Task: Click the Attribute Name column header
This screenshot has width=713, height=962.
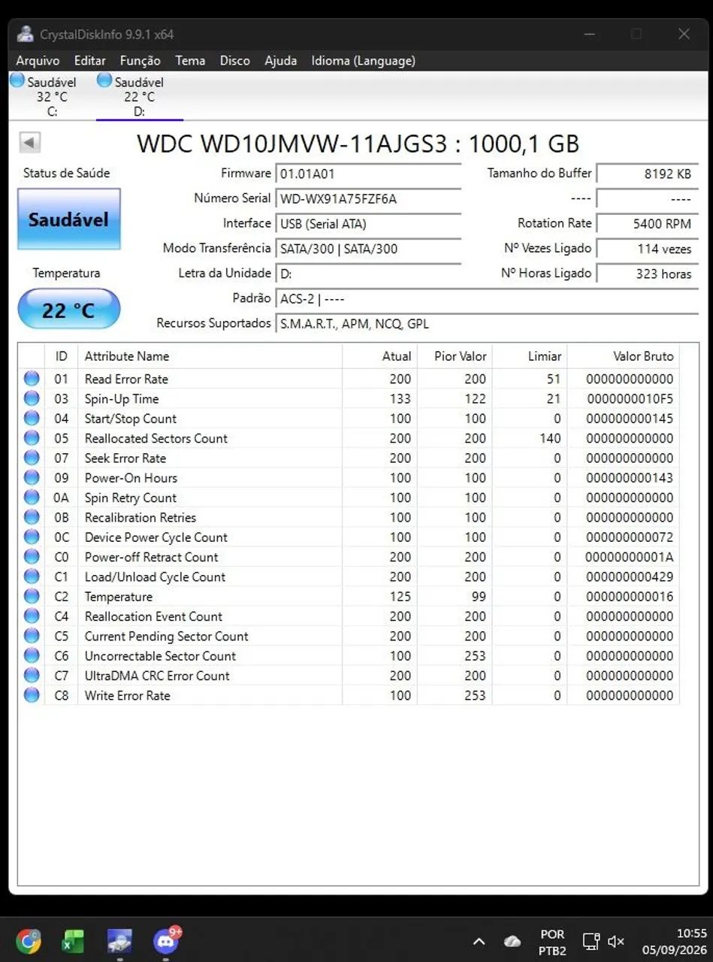Action: point(210,356)
